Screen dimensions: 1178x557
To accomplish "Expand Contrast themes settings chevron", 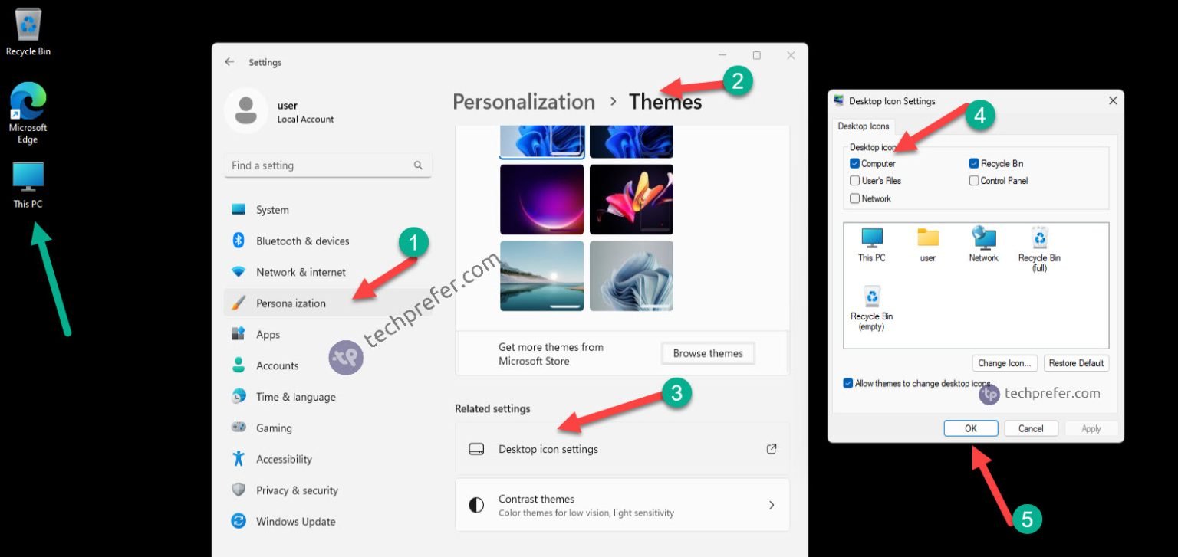I will 772,505.
